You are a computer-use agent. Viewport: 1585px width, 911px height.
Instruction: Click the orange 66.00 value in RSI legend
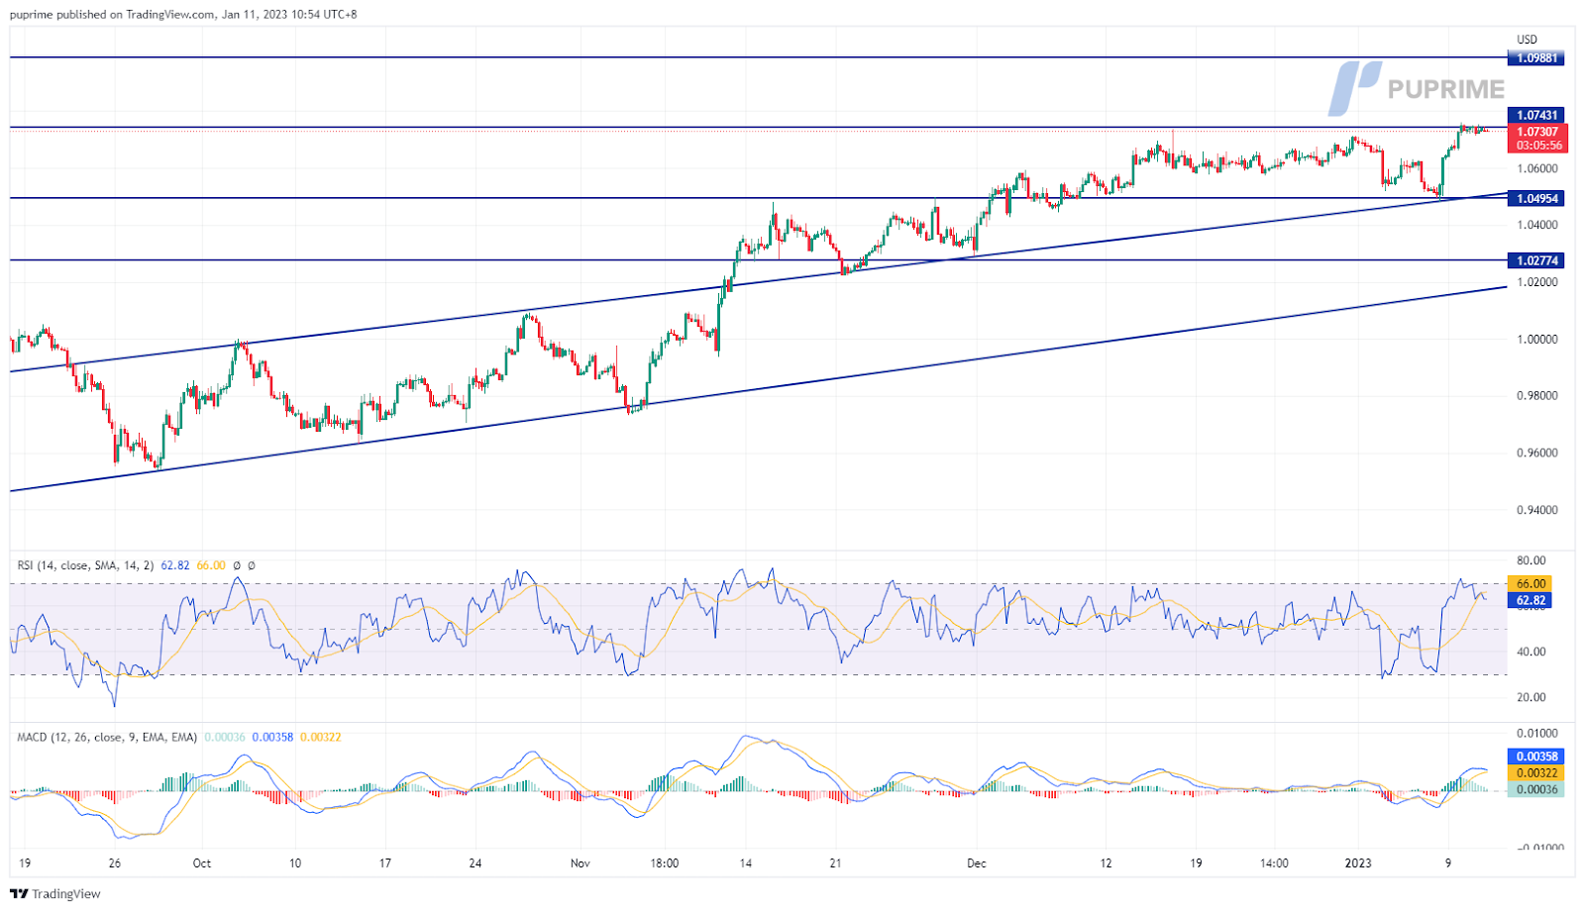click(211, 565)
